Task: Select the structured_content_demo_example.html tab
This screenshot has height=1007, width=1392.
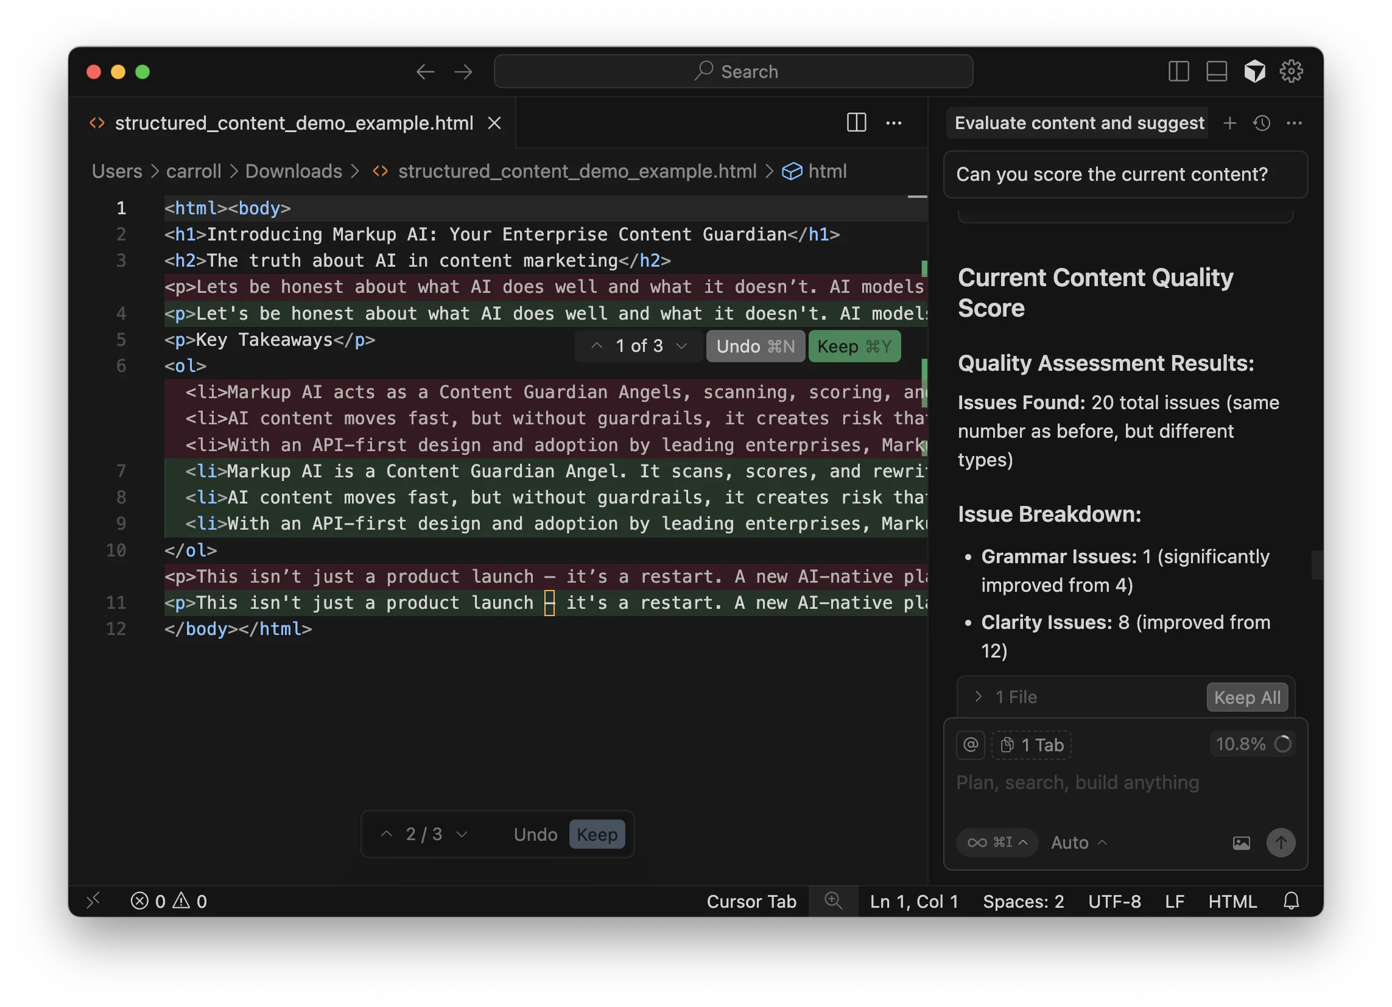Action: (294, 124)
